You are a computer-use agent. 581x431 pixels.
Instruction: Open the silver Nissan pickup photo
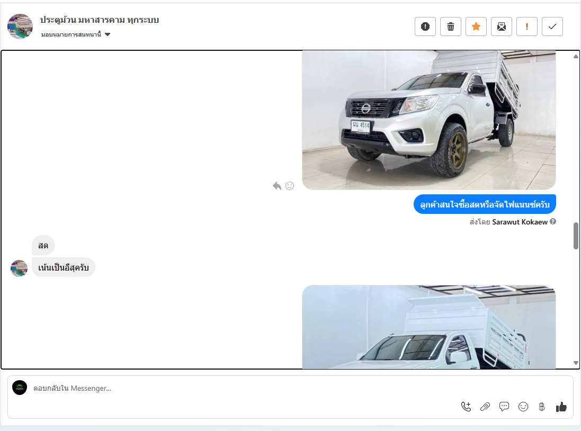click(x=428, y=120)
